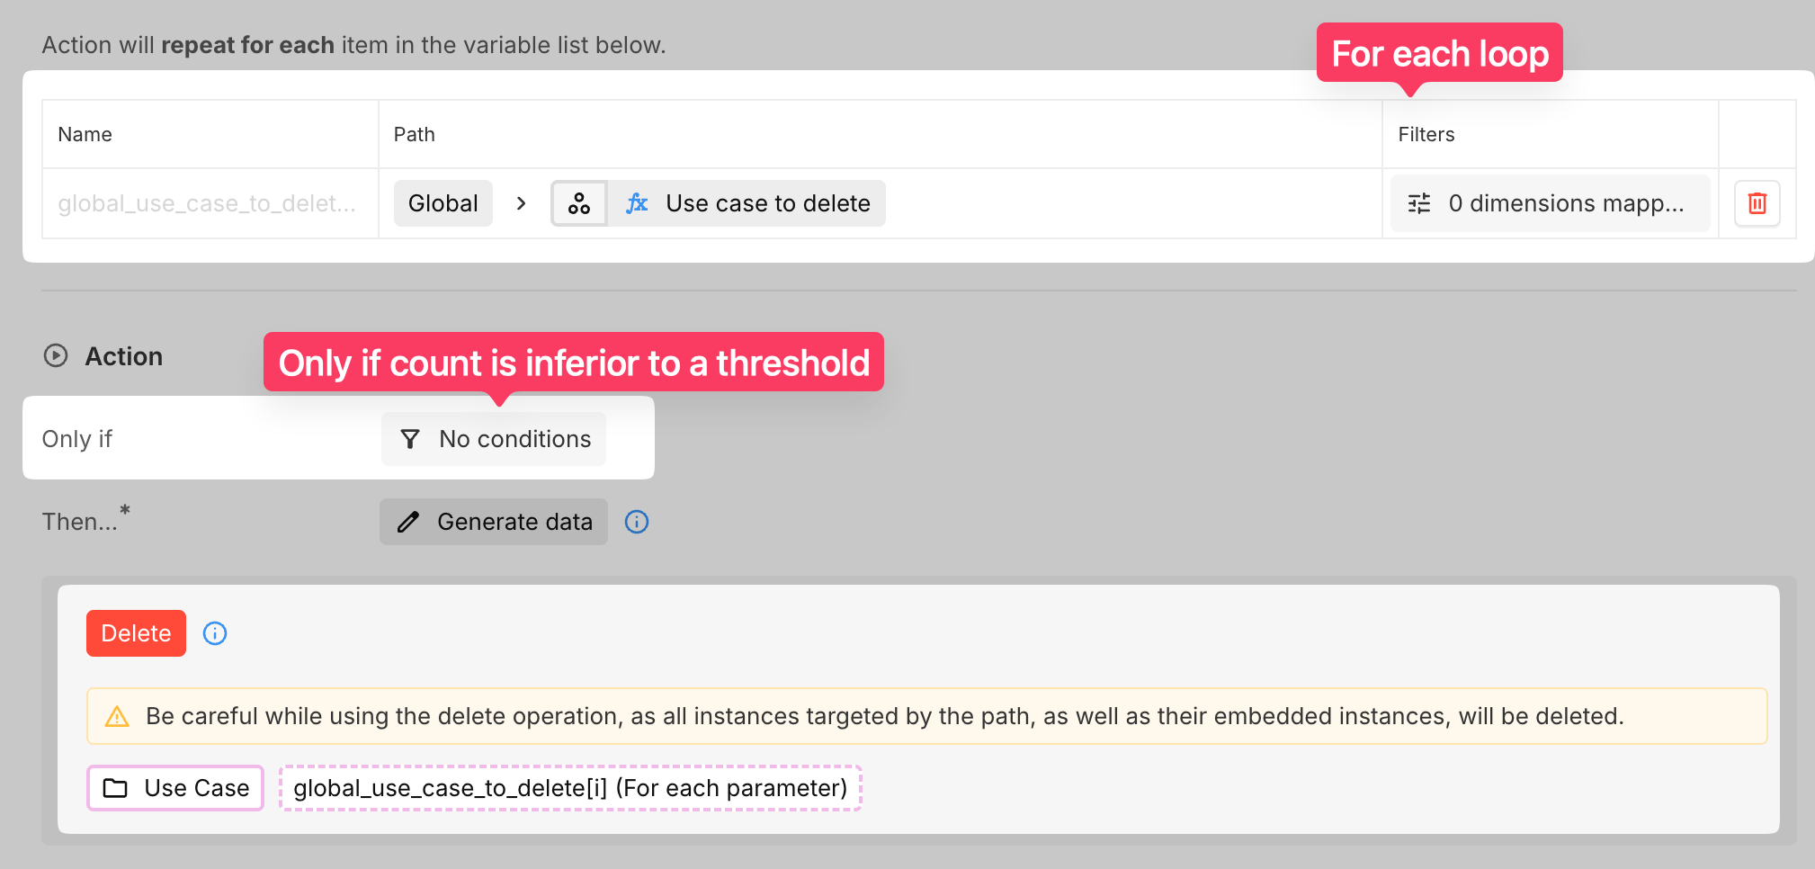Open the Generate data action dropdown
Screen dimensions: 1815x869
(494, 522)
